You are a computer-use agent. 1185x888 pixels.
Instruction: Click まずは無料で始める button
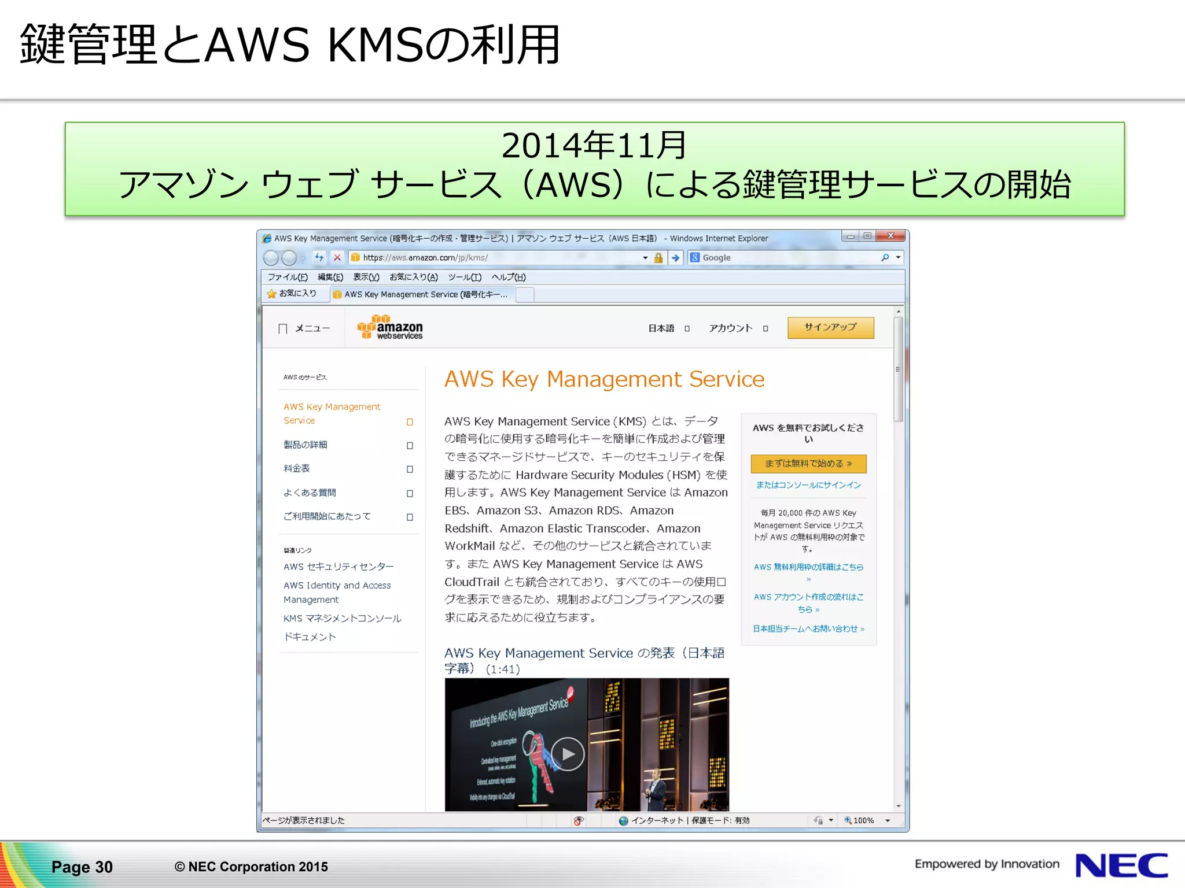[808, 464]
